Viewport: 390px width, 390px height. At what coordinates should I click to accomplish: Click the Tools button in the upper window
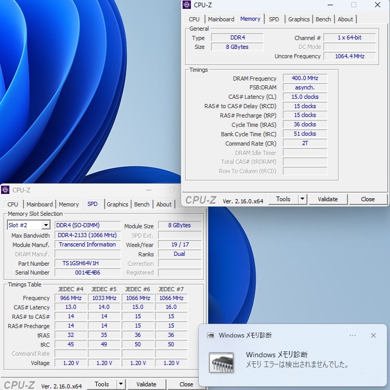coord(283,199)
